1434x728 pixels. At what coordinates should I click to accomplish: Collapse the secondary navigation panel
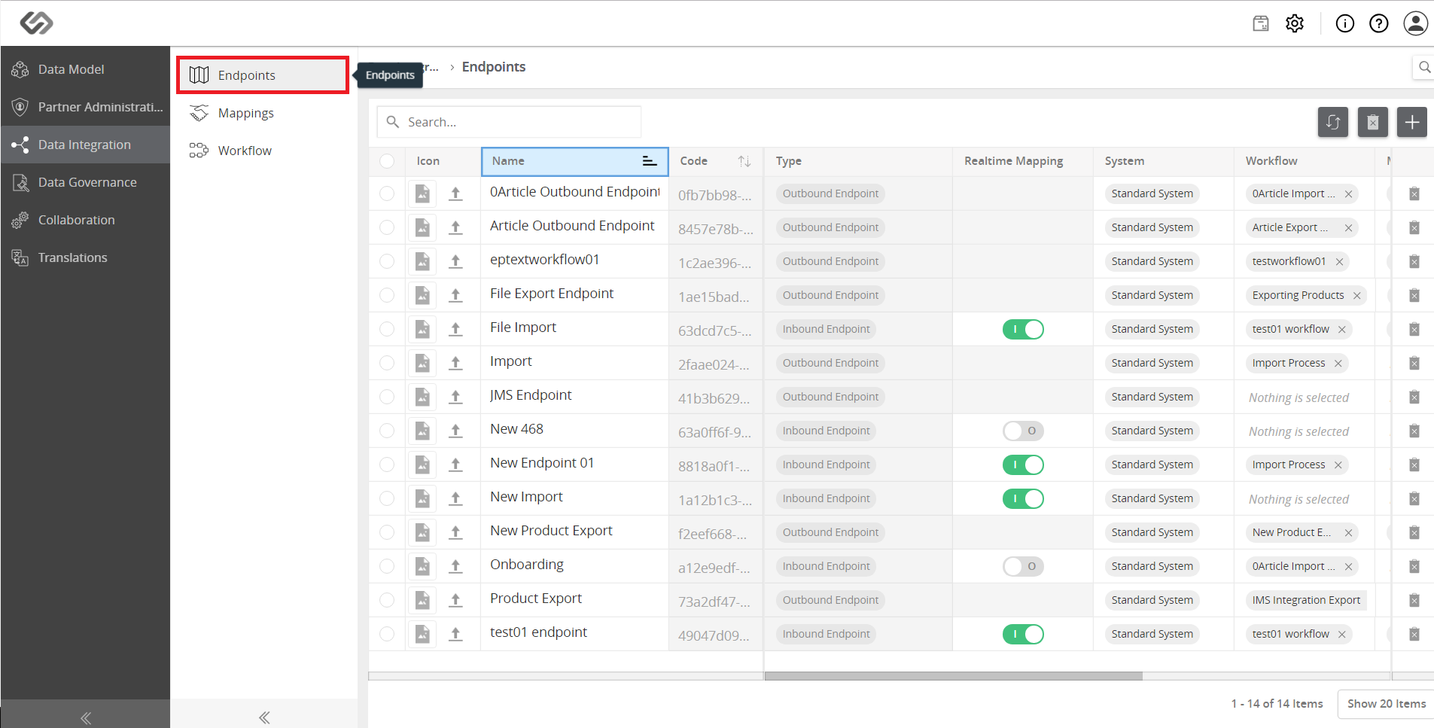point(264,717)
